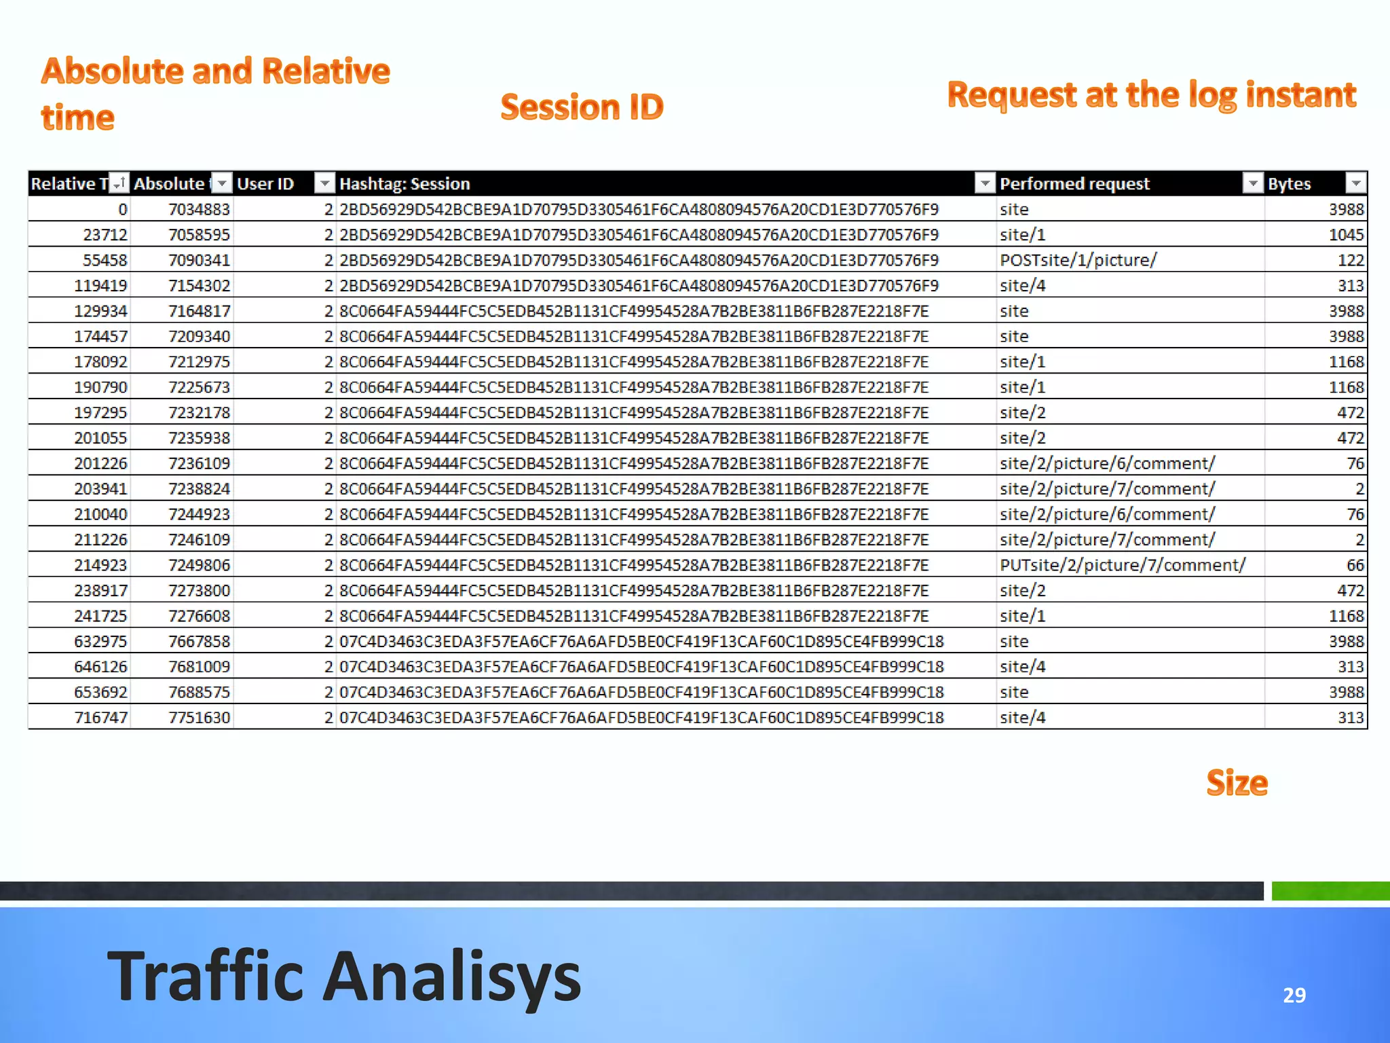Viewport: 1390px width, 1043px height.
Task: Select the 'Bytes' header cell
Action: [1315, 183]
